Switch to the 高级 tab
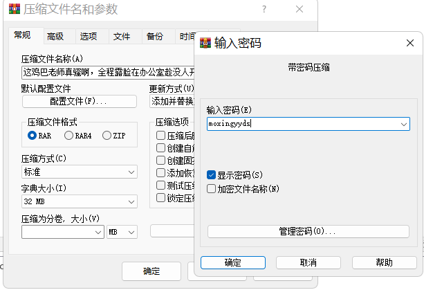 tap(55, 37)
